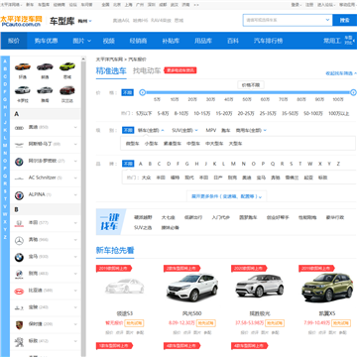This screenshot has width=357, height=357.
Task: Click the Aston Martin brand logo
Action: [19, 145]
